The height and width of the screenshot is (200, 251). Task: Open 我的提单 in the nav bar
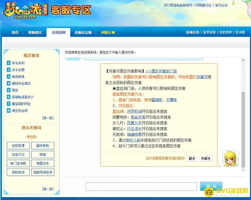[x=225, y=32]
